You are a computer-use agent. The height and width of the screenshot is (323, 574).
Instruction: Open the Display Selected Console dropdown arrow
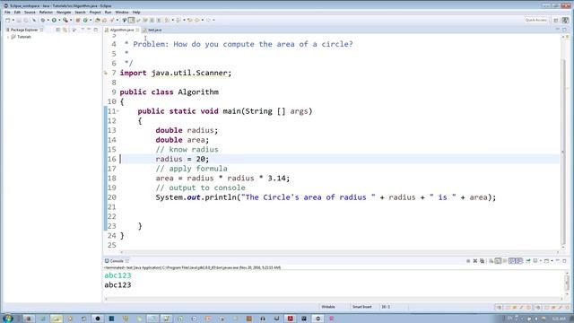pyautogui.click(x=541, y=261)
